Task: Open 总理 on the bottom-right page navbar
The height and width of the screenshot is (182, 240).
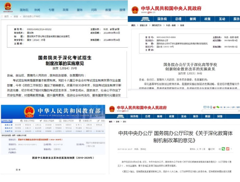Action: click(148, 116)
